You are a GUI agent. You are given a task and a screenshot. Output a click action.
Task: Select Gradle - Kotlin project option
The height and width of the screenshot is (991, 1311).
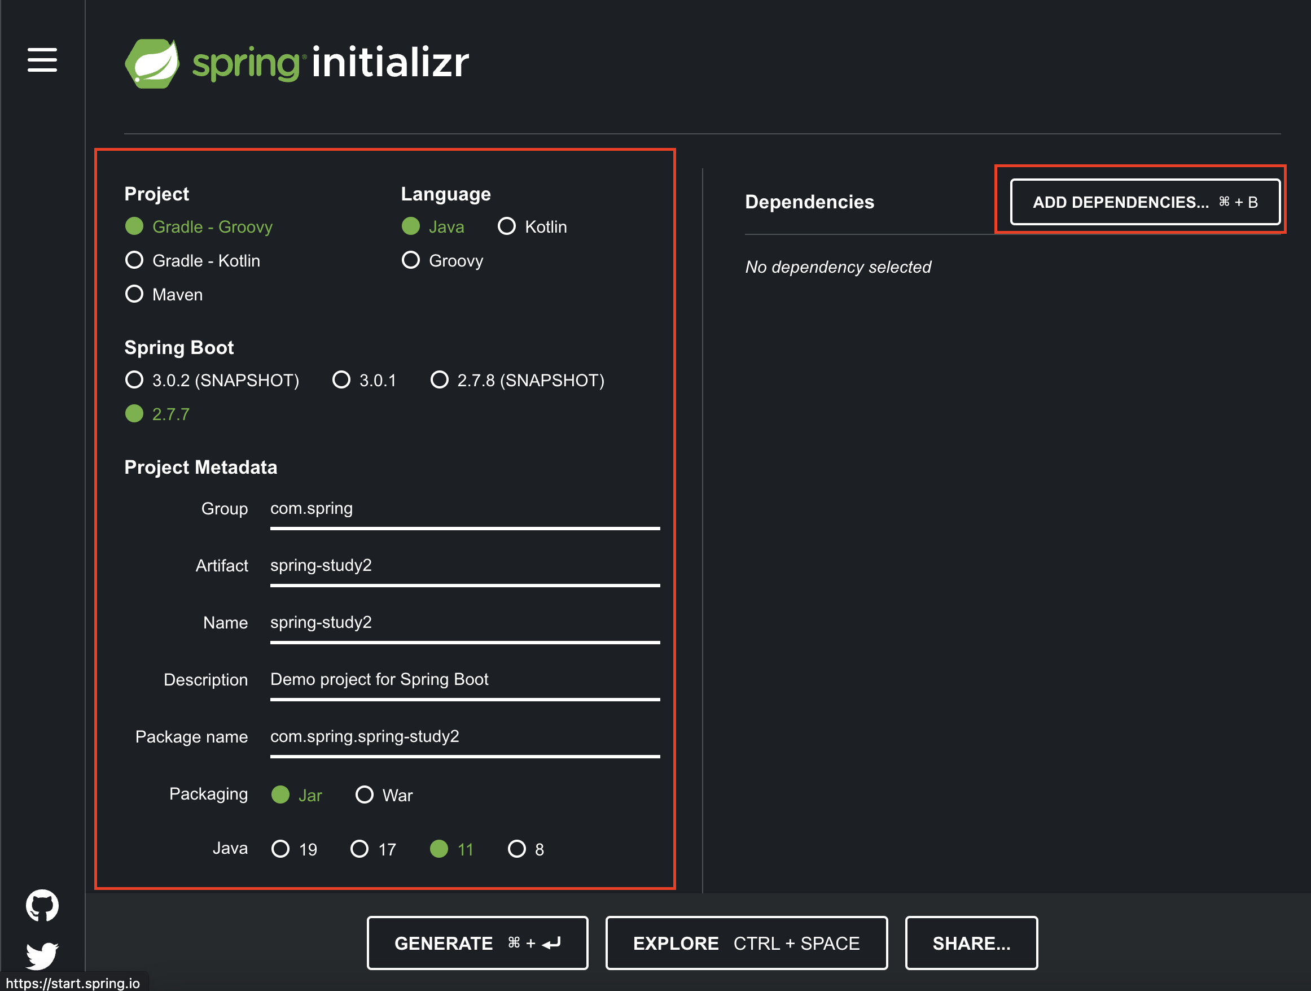pos(135,260)
